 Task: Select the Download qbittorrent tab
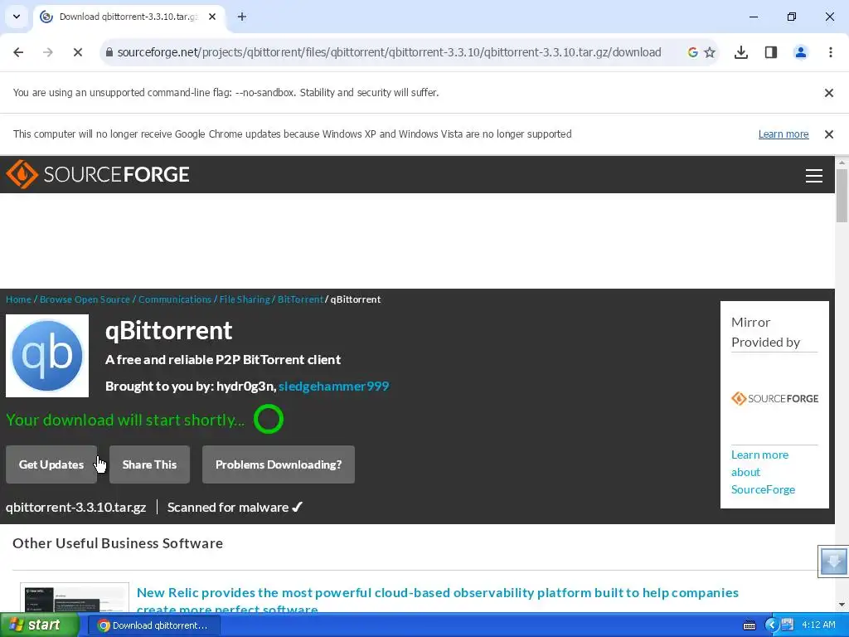point(129,17)
